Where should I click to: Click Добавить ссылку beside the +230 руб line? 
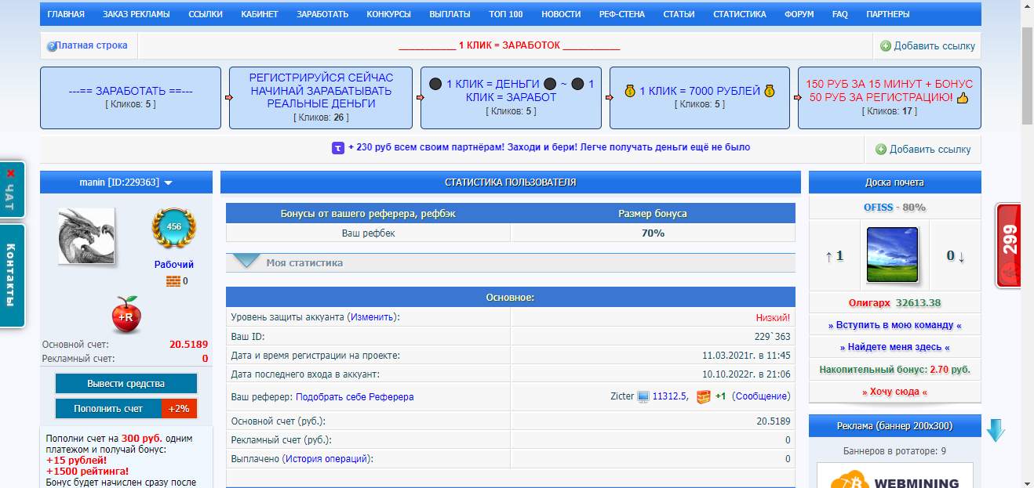pos(923,150)
